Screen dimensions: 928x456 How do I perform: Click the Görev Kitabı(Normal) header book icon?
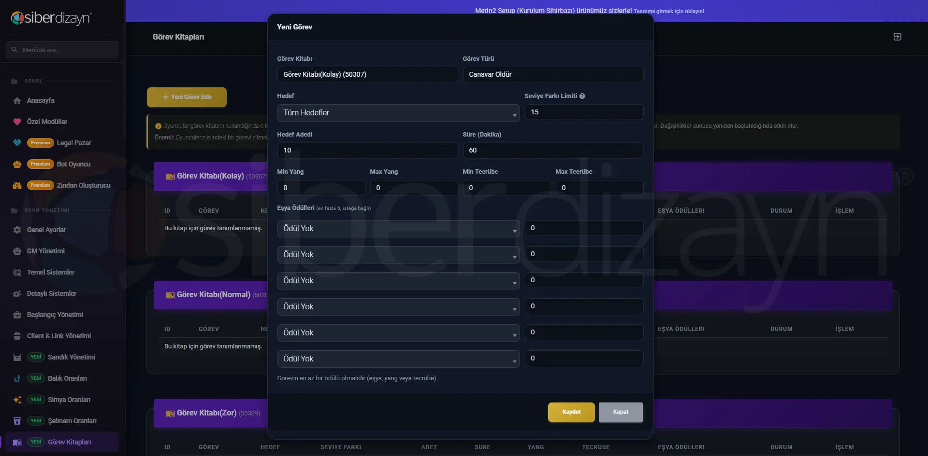170,295
